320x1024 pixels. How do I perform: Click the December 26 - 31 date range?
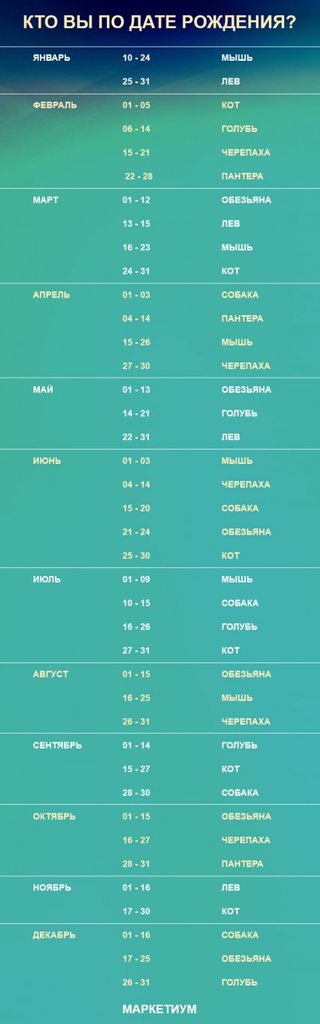coord(136,982)
